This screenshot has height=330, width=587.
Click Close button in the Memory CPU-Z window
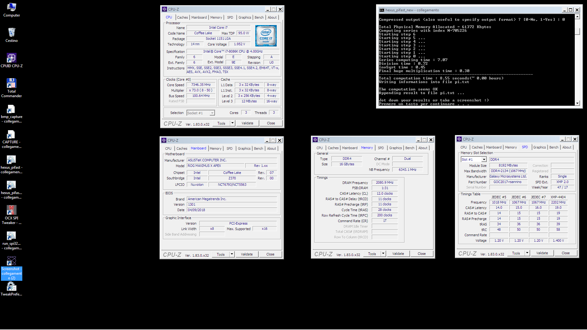422,254
